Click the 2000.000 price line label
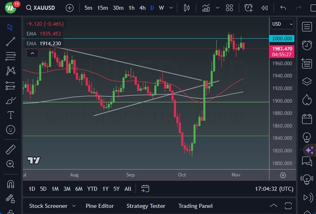This screenshot has width=316, height=214. pos(283,39)
